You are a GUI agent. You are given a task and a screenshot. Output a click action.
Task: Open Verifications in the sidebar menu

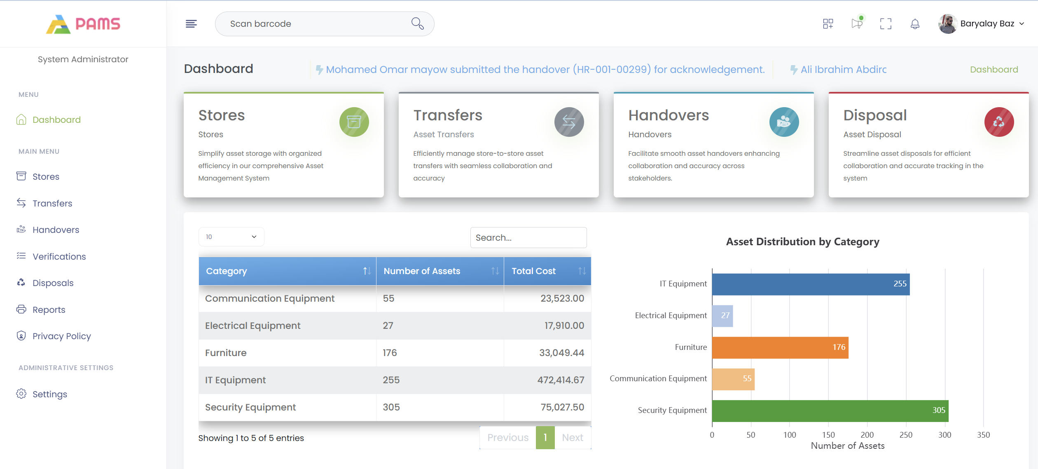tap(59, 256)
